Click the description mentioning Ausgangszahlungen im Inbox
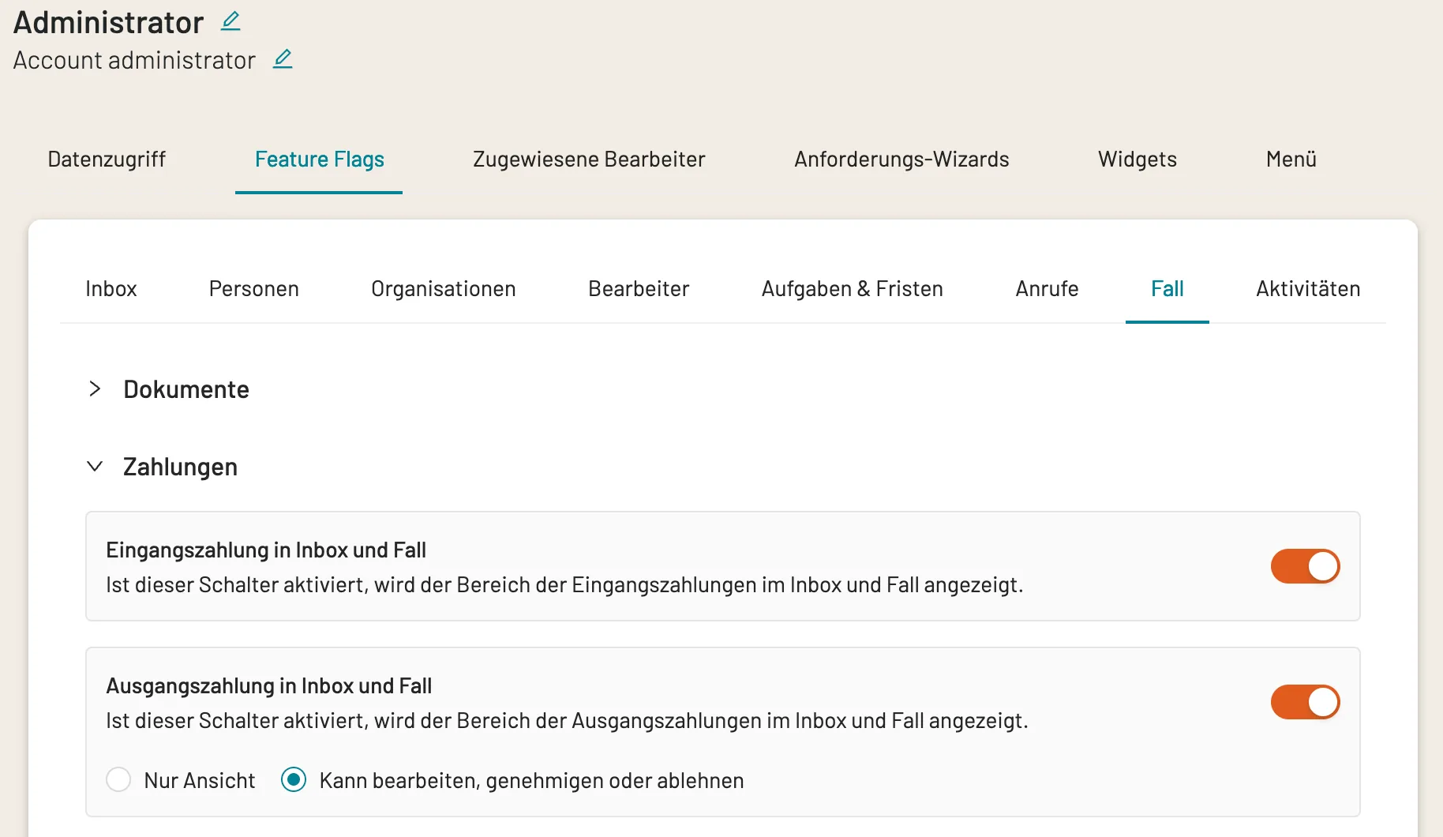This screenshot has width=1443, height=837. (x=567, y=721)
